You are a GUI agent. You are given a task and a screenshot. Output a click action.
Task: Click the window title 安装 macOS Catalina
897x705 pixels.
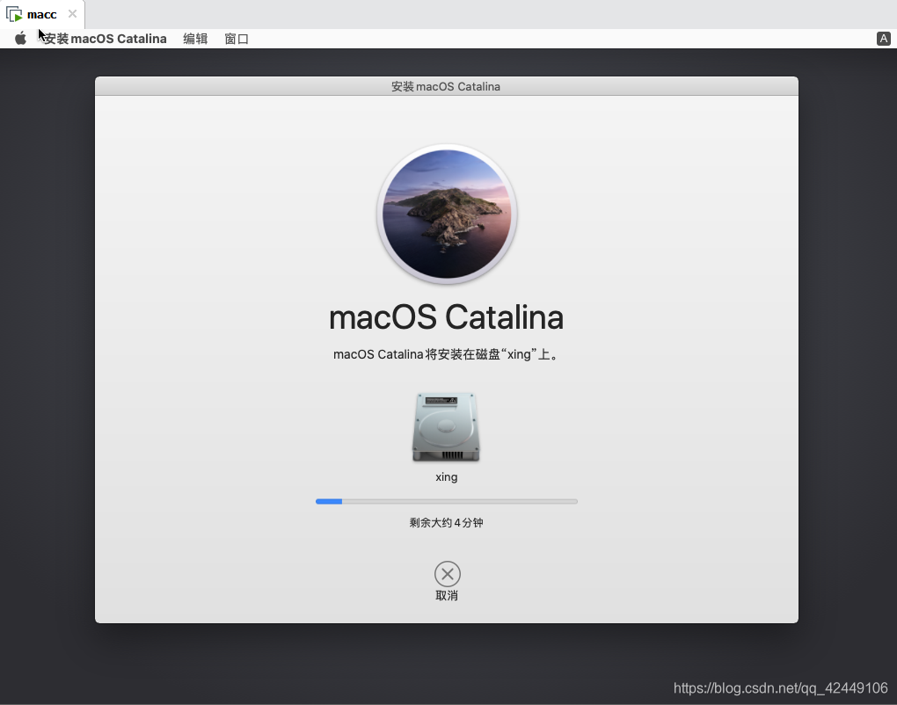tap(446, 86)
